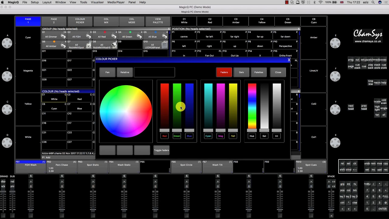Click the Toggle faders button

coord(161,150)
